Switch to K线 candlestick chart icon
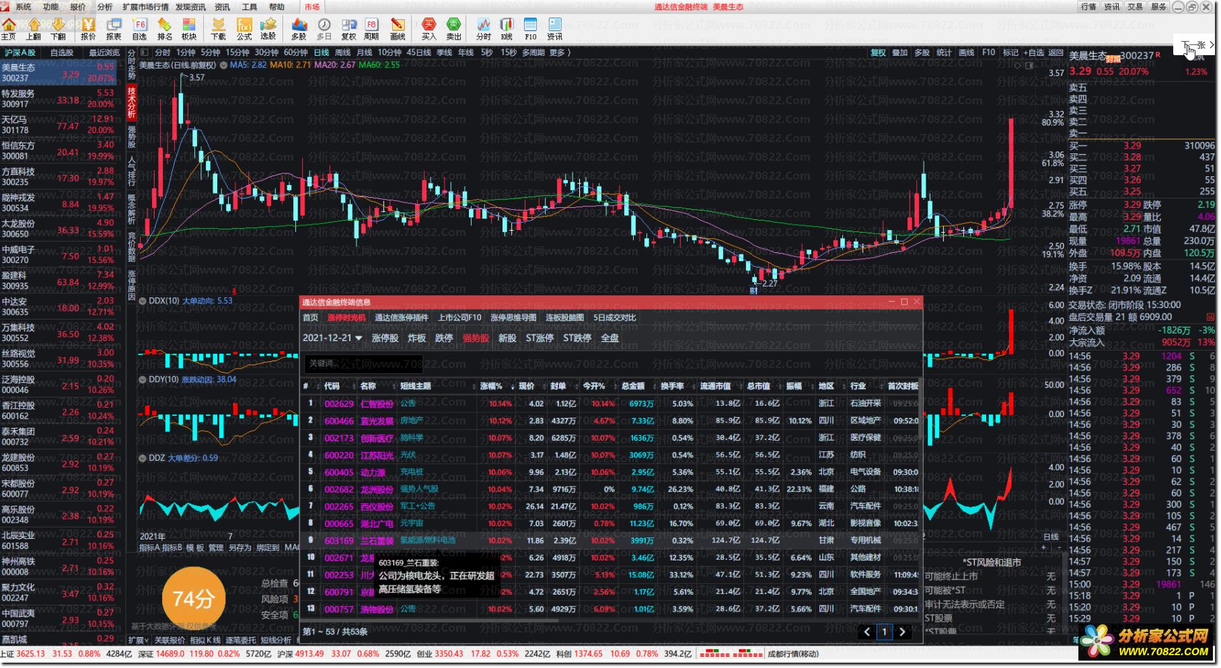This screenshot has height=668, width=1221. 507,29
